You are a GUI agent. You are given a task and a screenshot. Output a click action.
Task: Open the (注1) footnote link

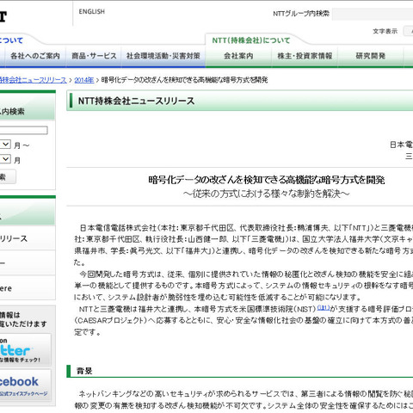click(324, 308)
